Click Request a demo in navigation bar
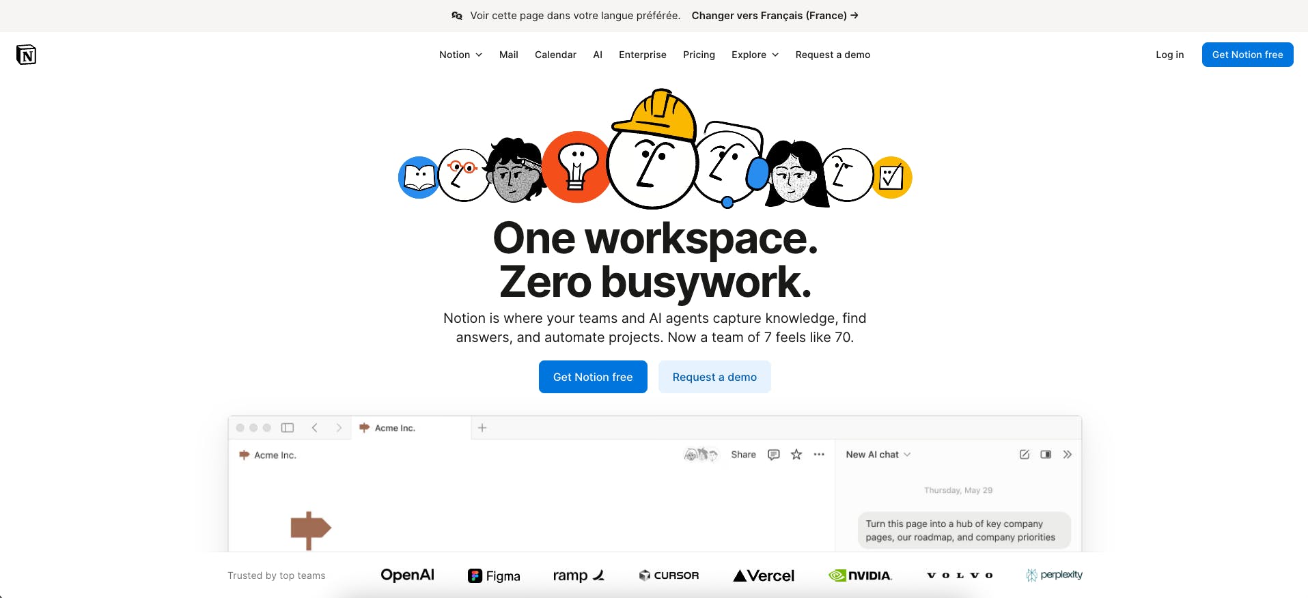 [x=833, y=55]
